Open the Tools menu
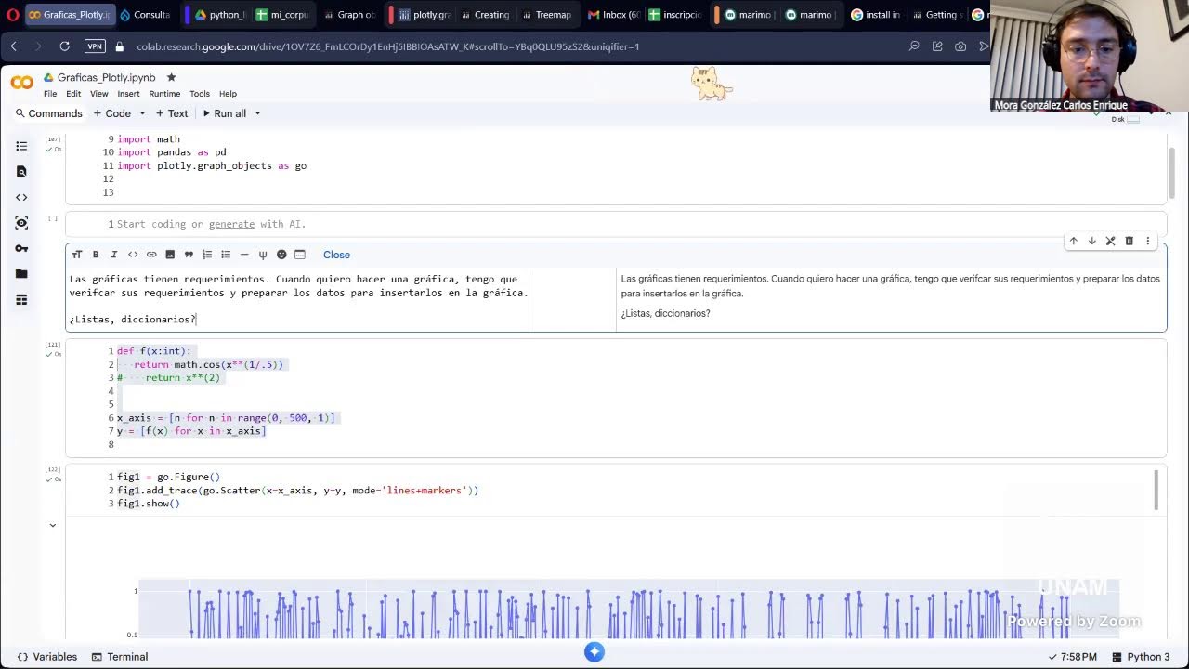Screen dimensions: 1189x669 tap(200, 94)
